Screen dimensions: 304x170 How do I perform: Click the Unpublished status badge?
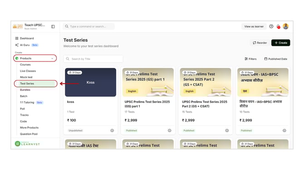pos(75,130)
